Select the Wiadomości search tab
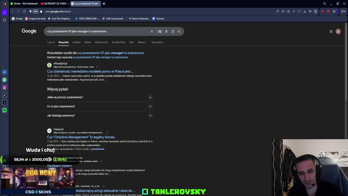348x196 pixels. pyautogui.click(x=101, y=42)
